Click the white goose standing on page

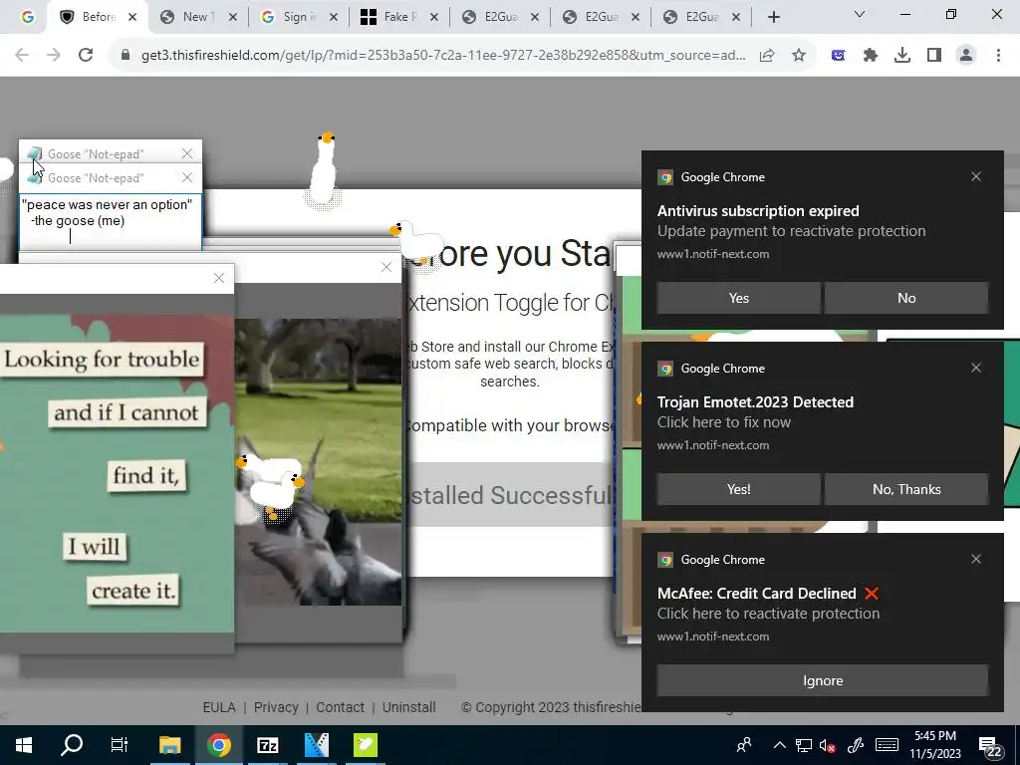coord(324,170)
